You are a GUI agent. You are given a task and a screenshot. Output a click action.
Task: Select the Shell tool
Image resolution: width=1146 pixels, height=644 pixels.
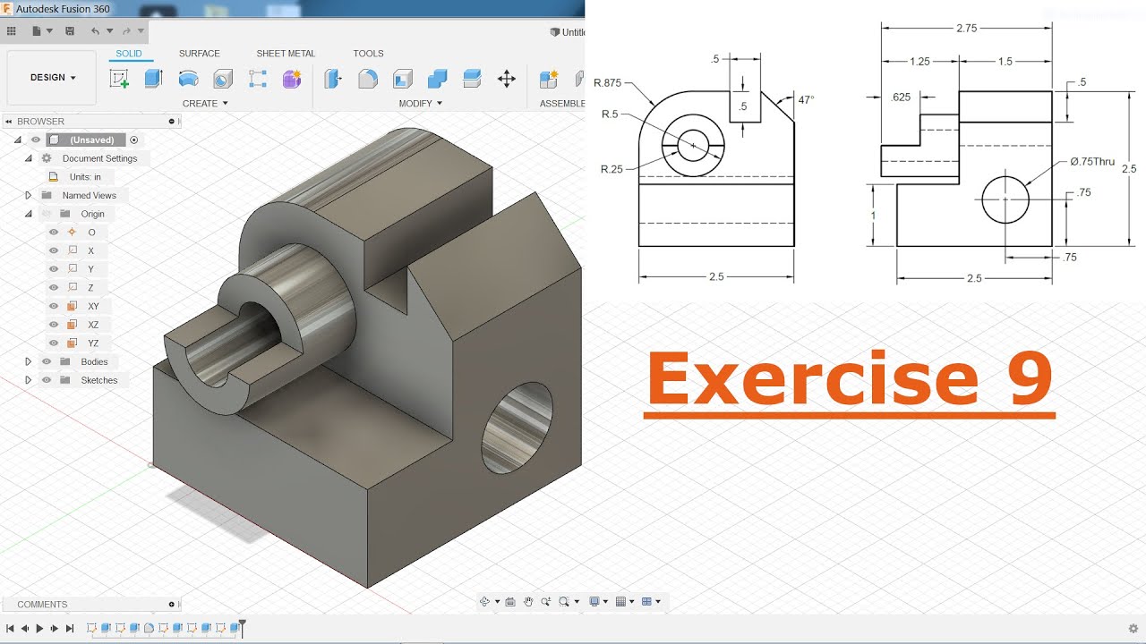403,79
